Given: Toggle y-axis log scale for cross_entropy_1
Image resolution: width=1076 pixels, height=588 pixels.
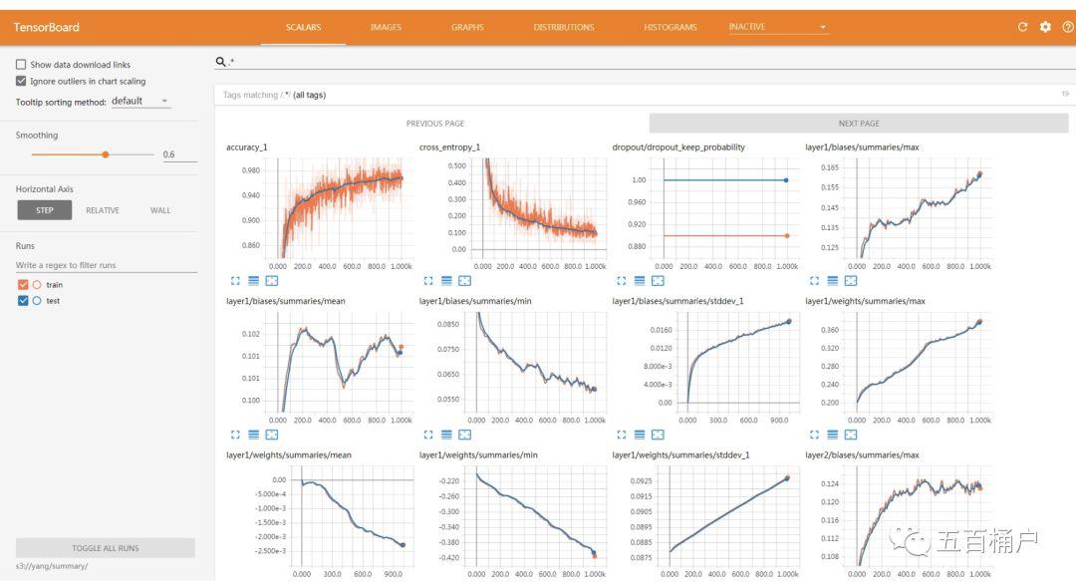Looking at the screenshot, I should point(446,281).
